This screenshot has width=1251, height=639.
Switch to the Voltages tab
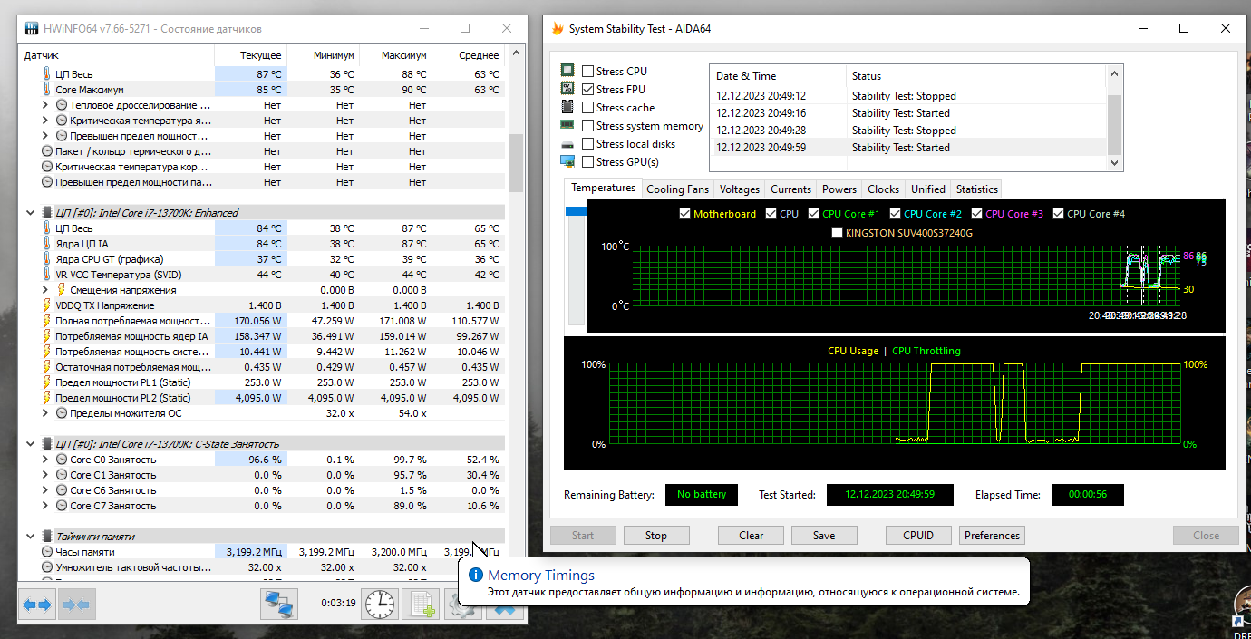(740, 189)
